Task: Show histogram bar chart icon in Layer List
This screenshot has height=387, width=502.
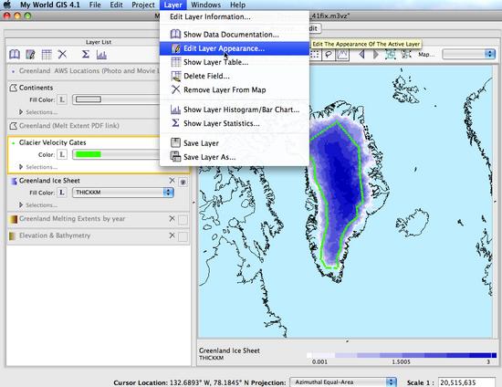Action: pos(101,55)
